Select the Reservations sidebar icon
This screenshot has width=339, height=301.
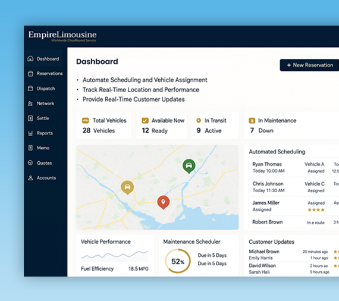tap(30, 74)
